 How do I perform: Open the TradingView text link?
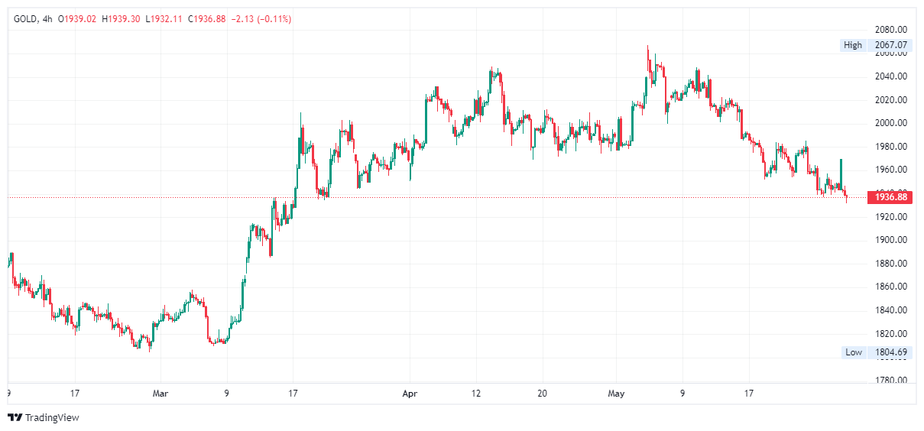[52, 417]
